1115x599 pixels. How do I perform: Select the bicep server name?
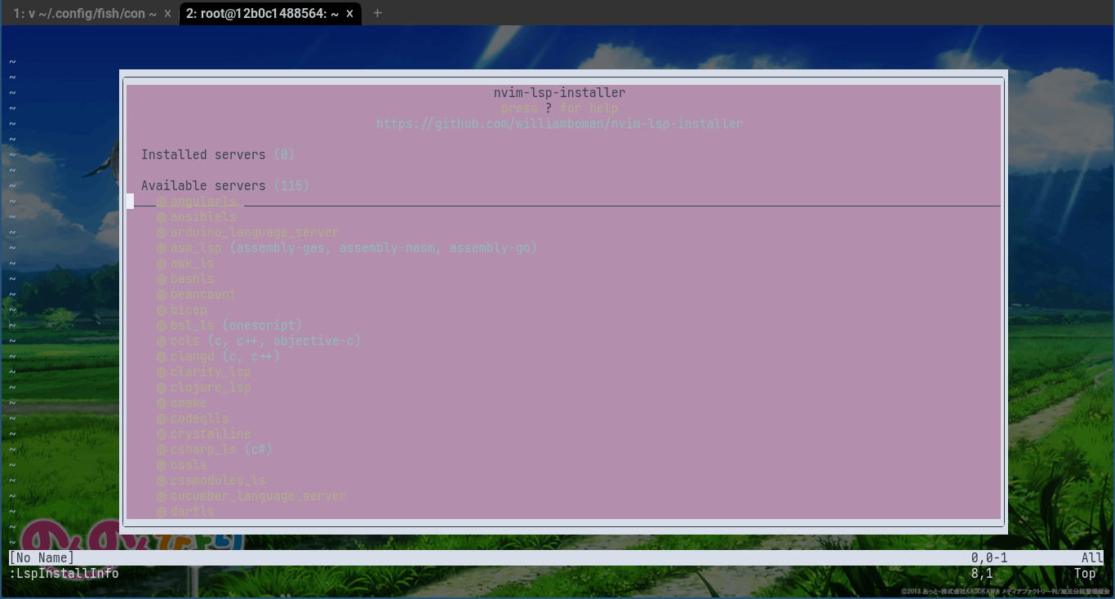(x=189, y=310)
